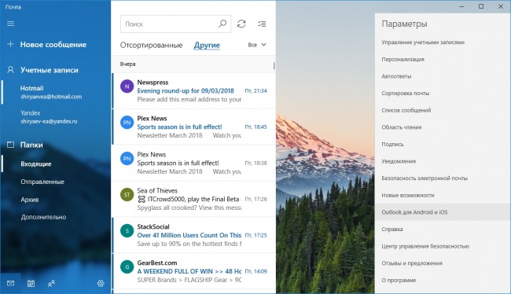
Task: Click the settings gear icon
Action: click(101, 283)
